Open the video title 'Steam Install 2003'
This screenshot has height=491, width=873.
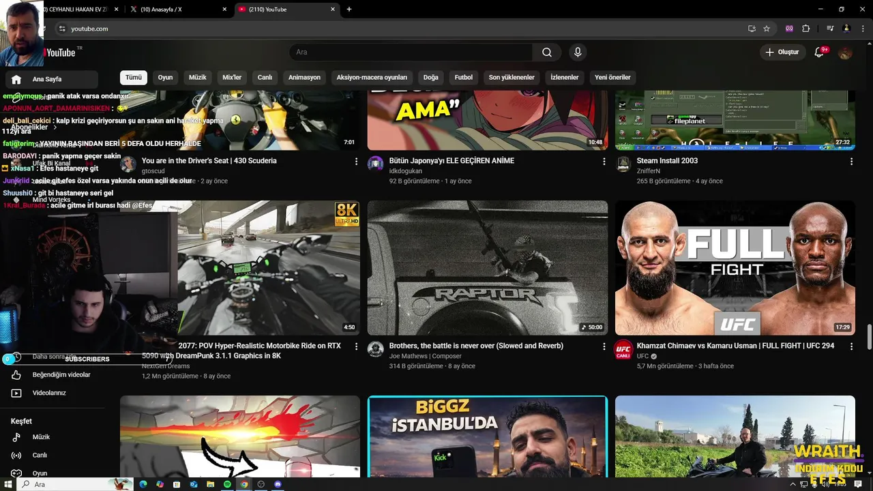point(667,161)
